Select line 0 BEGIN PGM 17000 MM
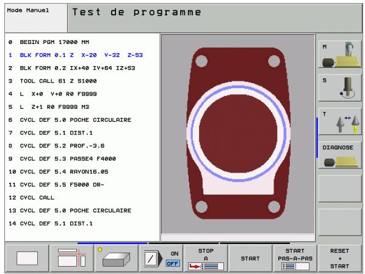365x274 pixels. coord(49,42)
